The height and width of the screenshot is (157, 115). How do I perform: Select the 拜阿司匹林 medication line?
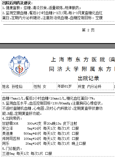pos(41,139)
